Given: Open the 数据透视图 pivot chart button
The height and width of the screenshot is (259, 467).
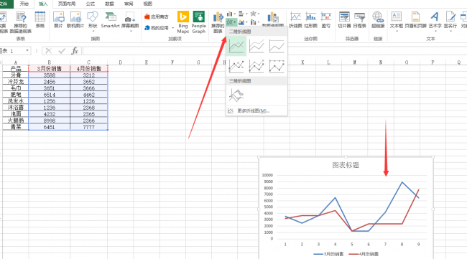Looking at the screenshot, I should [x=273, y=19].
